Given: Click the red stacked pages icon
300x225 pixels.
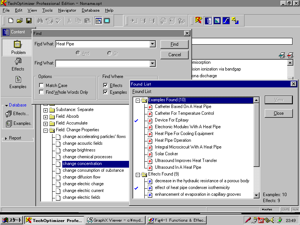Looking at the screenshot, I should point(290,55).
